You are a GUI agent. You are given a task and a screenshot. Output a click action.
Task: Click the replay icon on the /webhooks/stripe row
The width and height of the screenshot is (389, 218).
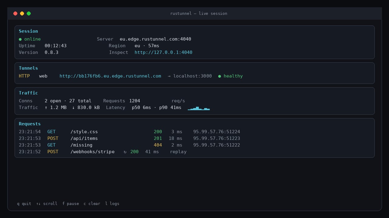pyautogui.click(x=125, y=152)
